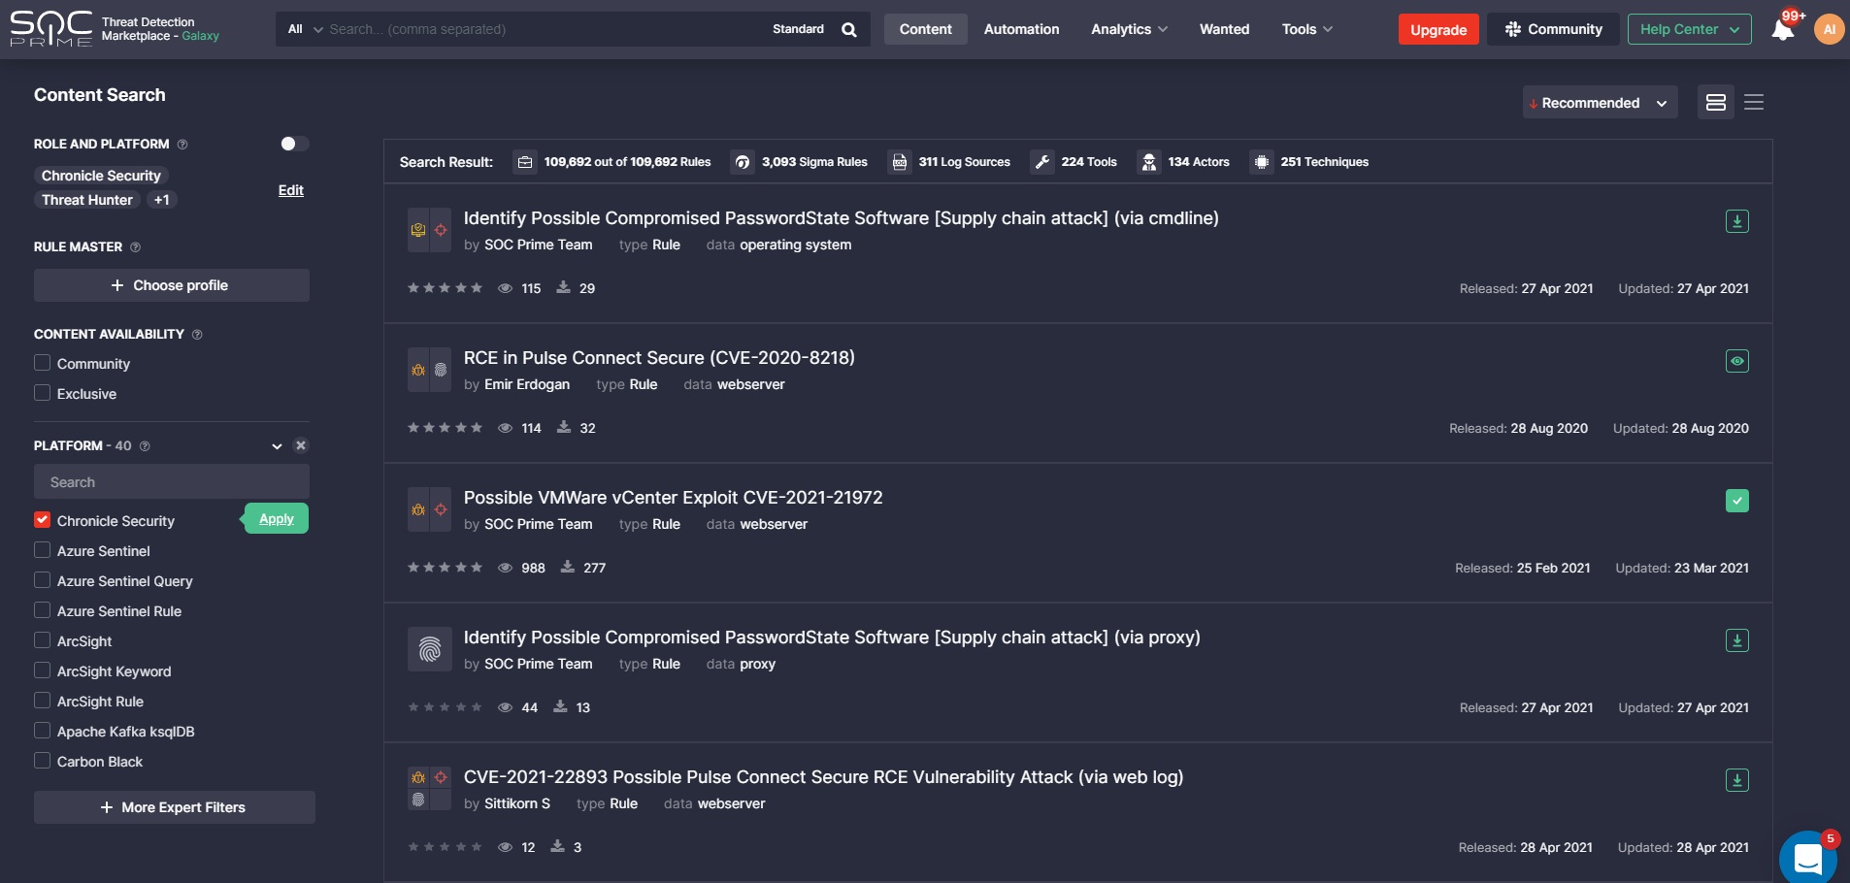
Task: Enable the Community content availability checkbox
Action: [42, 363]
